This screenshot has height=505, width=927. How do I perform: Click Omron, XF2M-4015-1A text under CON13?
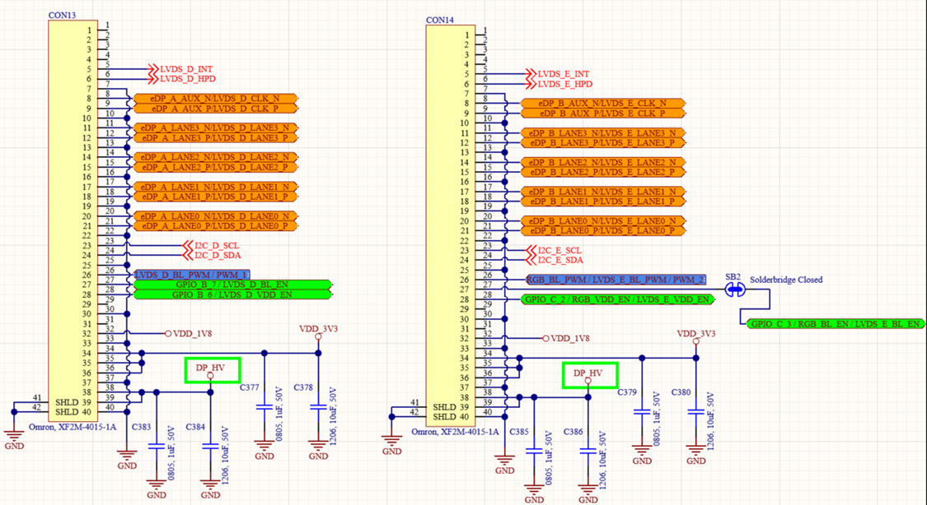point(73,427)
